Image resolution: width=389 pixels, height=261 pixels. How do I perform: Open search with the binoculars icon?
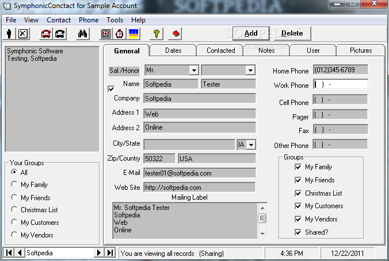pyautogui.click(x=82, y=34)
